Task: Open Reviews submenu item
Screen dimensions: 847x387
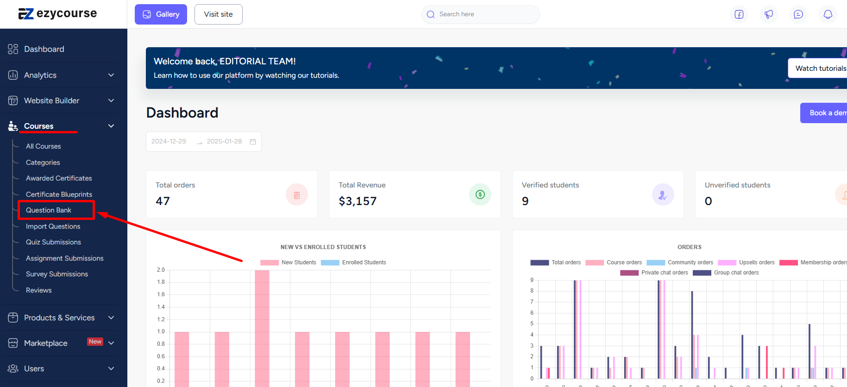Action: 39,290
